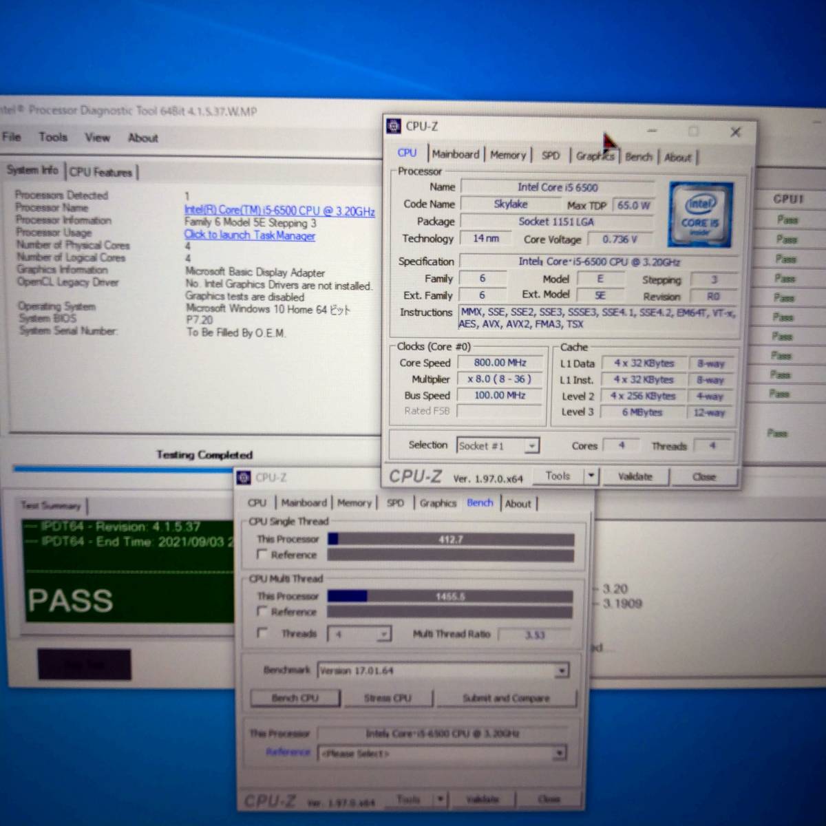
Task: Select the Graphics tab in Bench window
Action: [x=438, y=503]
